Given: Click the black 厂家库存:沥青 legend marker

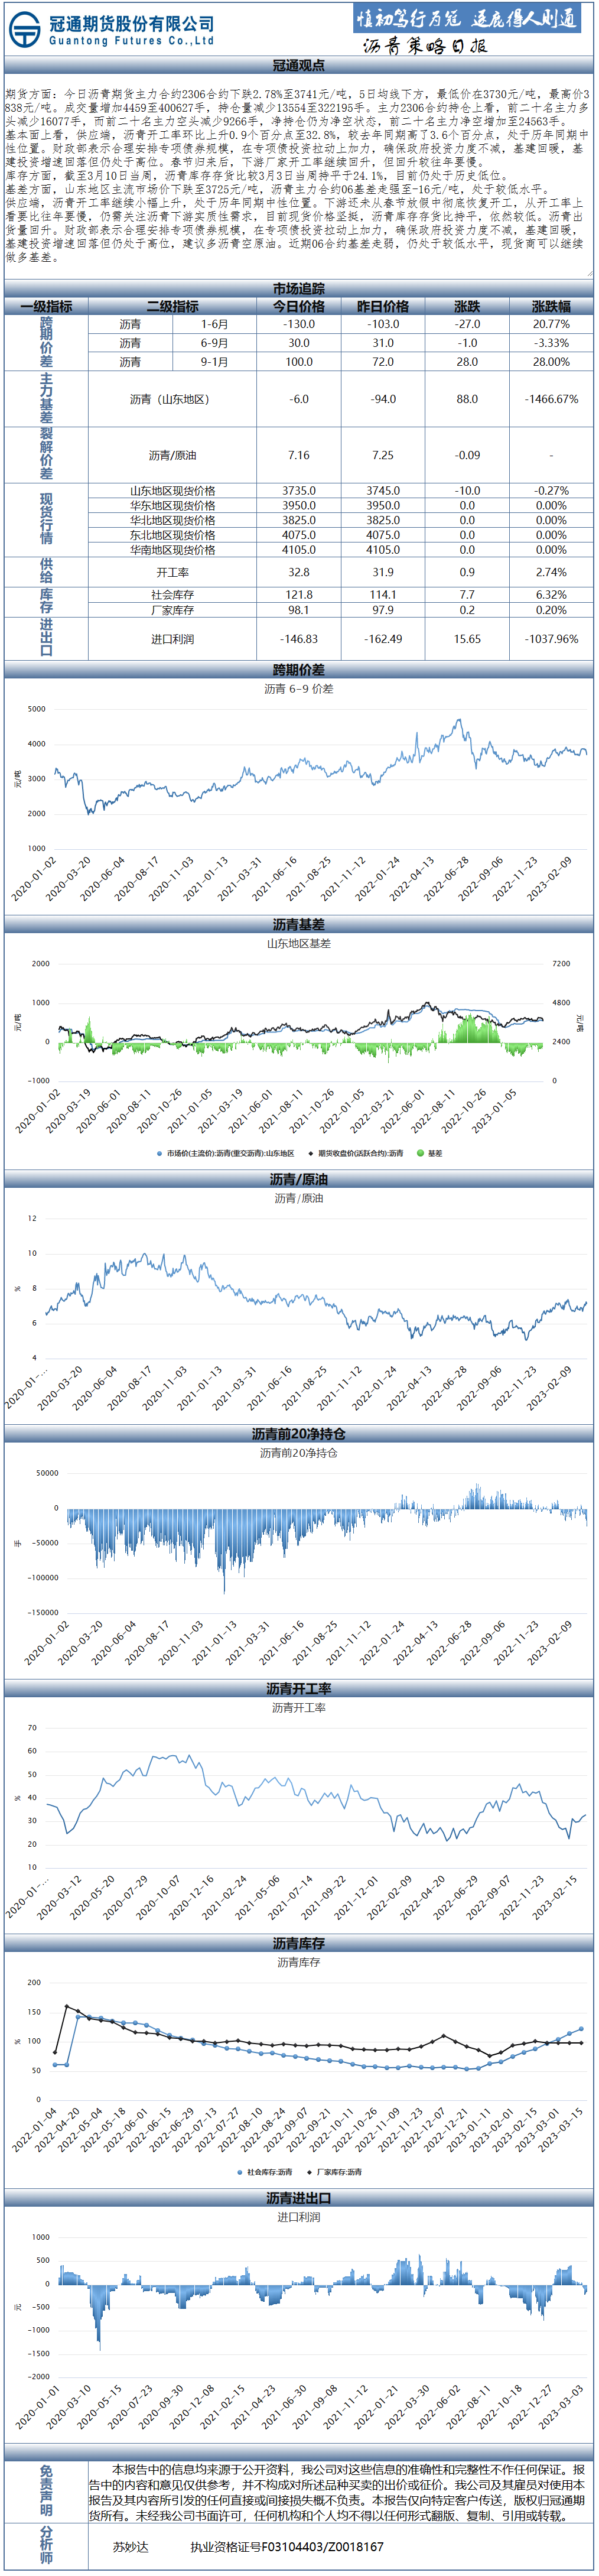Looking at the screenshot, I should (310, 2171).
